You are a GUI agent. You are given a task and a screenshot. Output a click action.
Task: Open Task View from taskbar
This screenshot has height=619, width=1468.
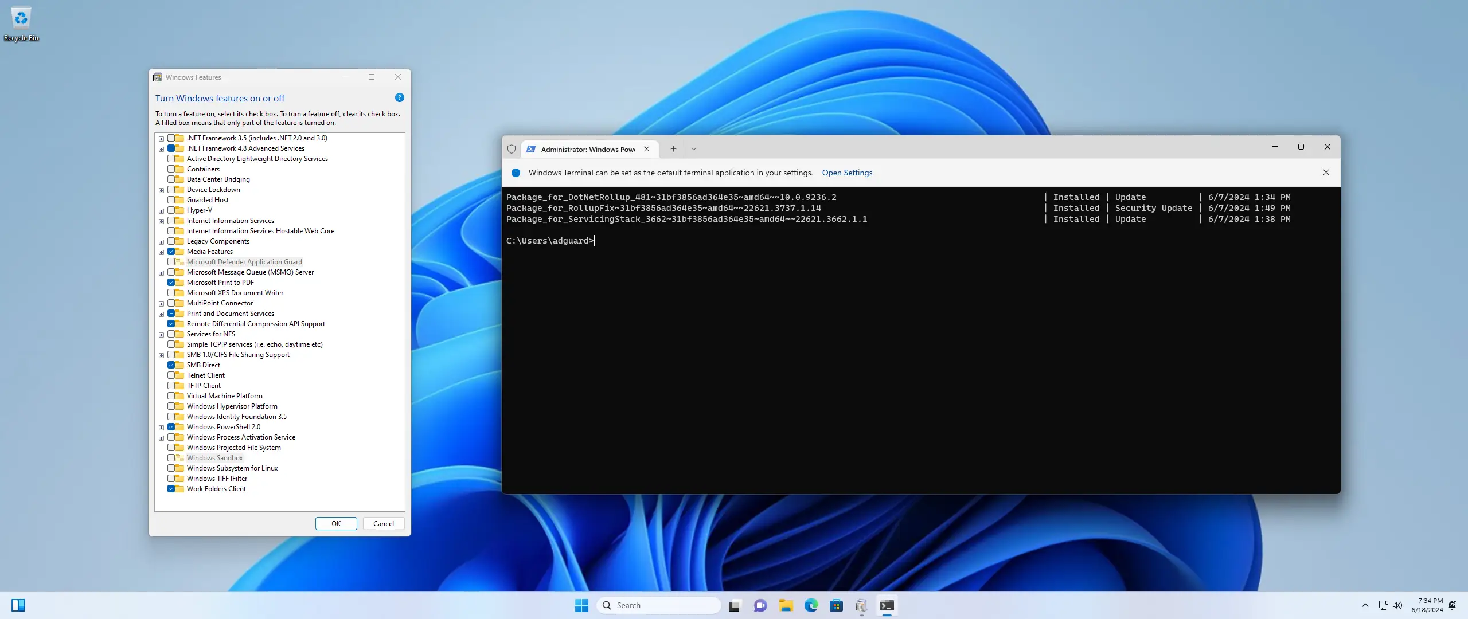coord(735,605)
